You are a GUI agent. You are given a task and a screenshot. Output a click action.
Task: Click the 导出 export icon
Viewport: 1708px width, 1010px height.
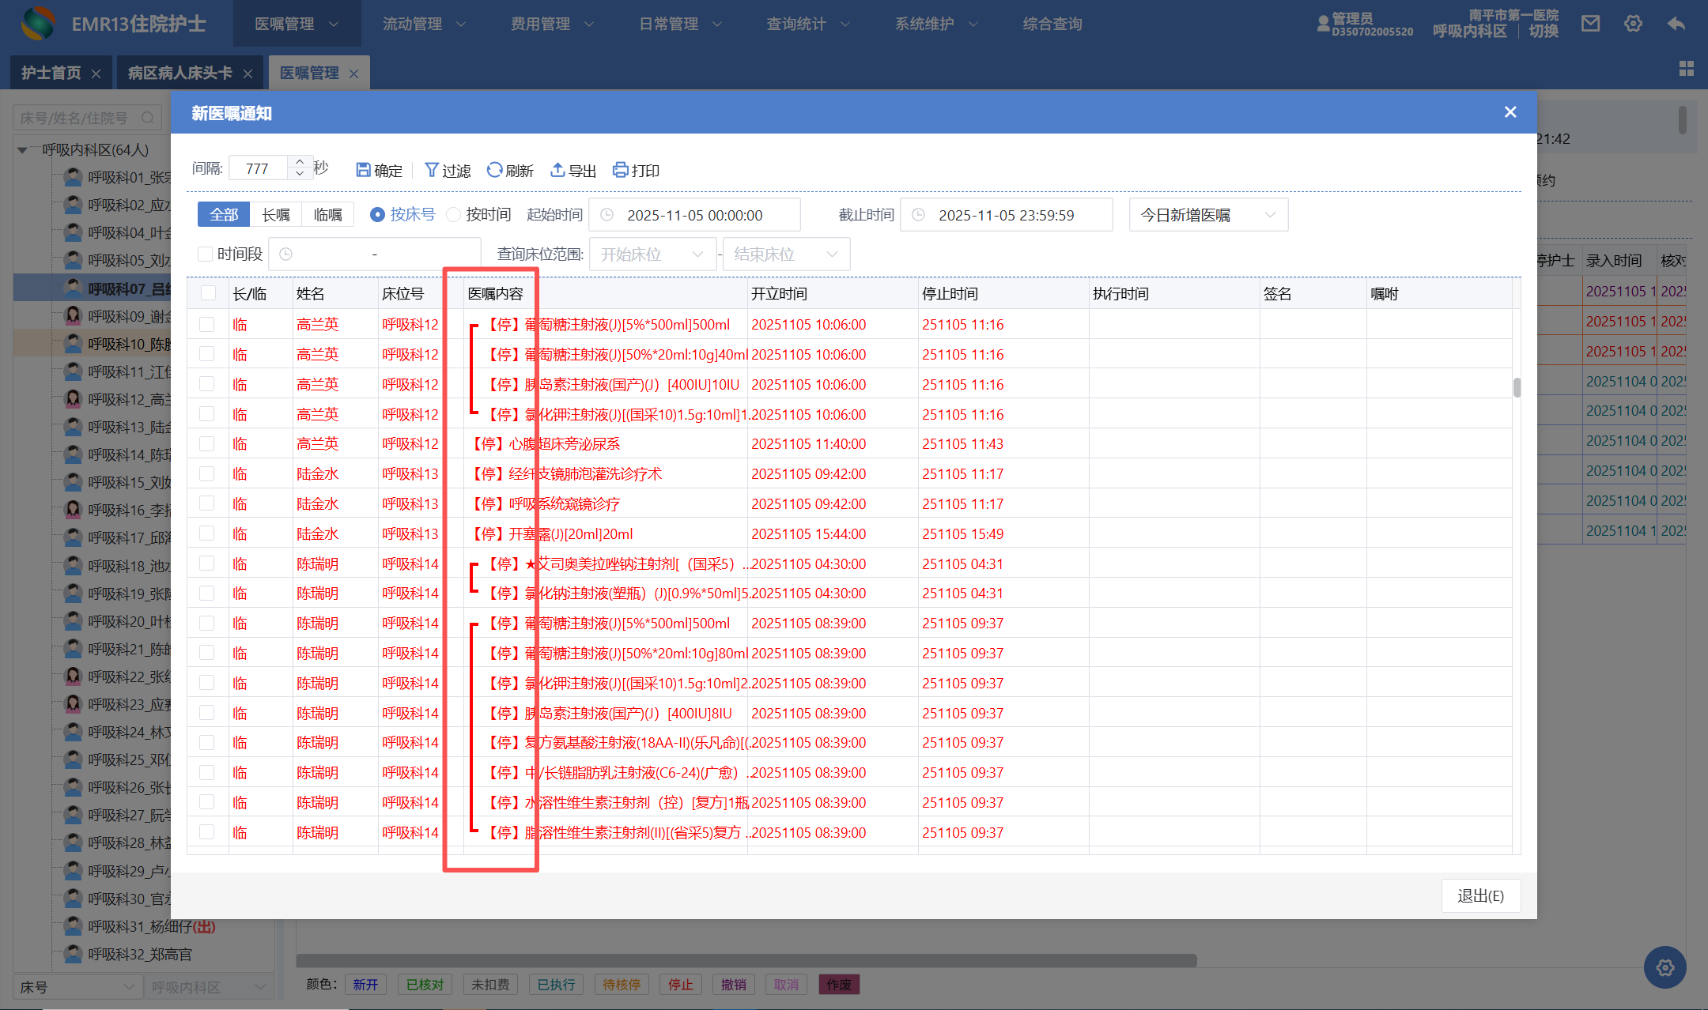pyautogui.click(x=557, y=170)
